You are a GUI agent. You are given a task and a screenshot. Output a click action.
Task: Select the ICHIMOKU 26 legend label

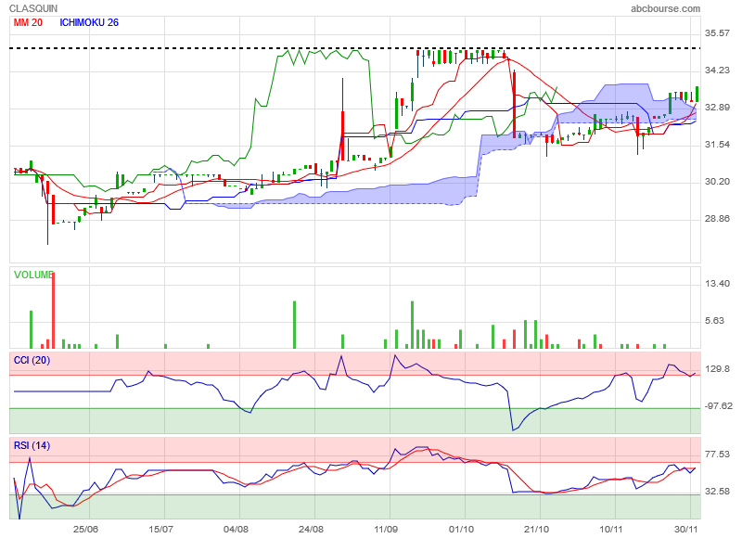89,22
